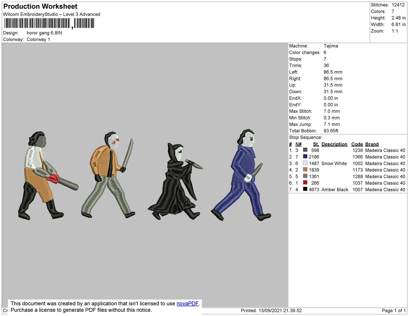Click 'Page 1 of 1' footer text
This screenshot has width=409, height=316.
pyautogui.click(x=394, y=311)
